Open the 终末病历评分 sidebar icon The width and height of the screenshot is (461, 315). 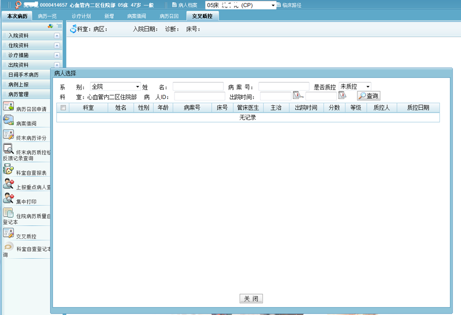coord(8,135)
